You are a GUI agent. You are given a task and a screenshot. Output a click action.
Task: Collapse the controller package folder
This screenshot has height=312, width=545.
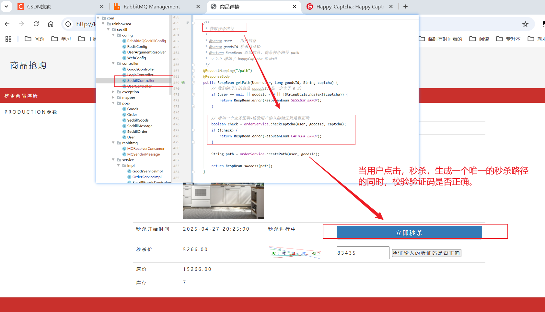[113, 64]
